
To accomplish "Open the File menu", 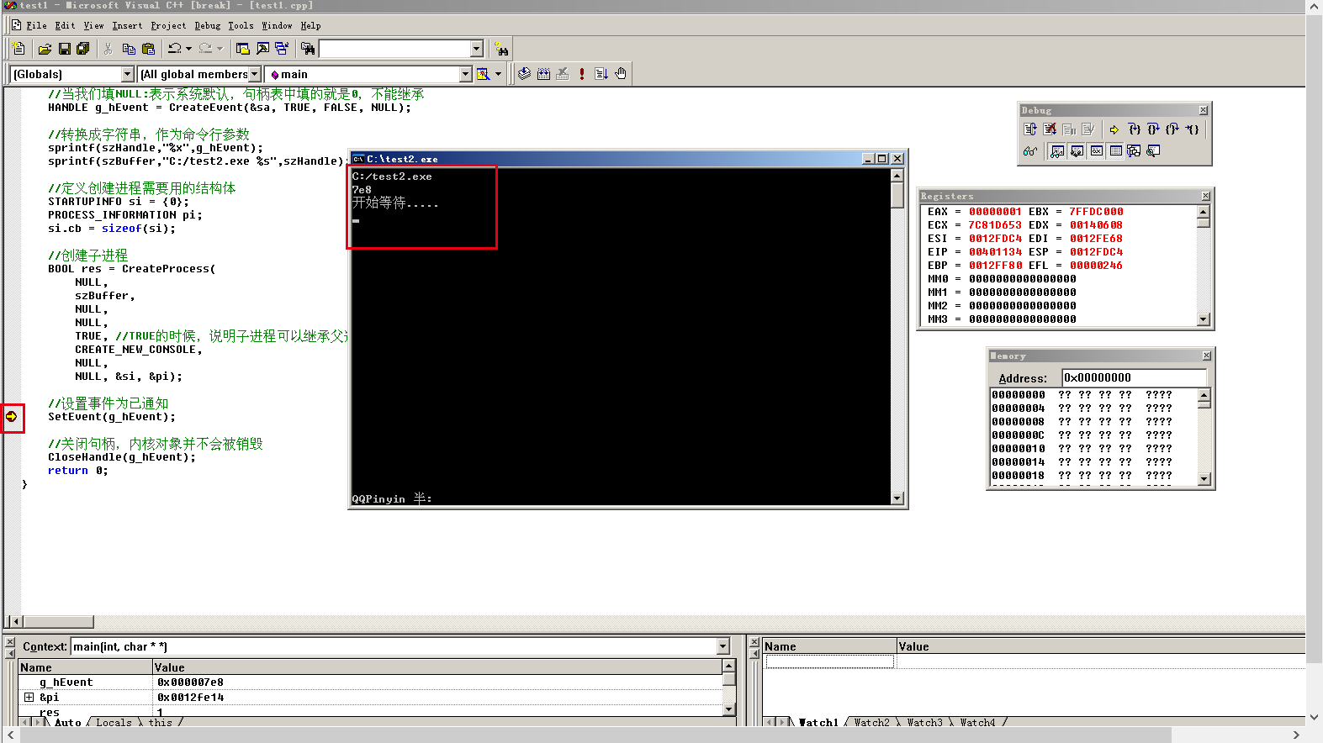I will click(x=36, y=26).
